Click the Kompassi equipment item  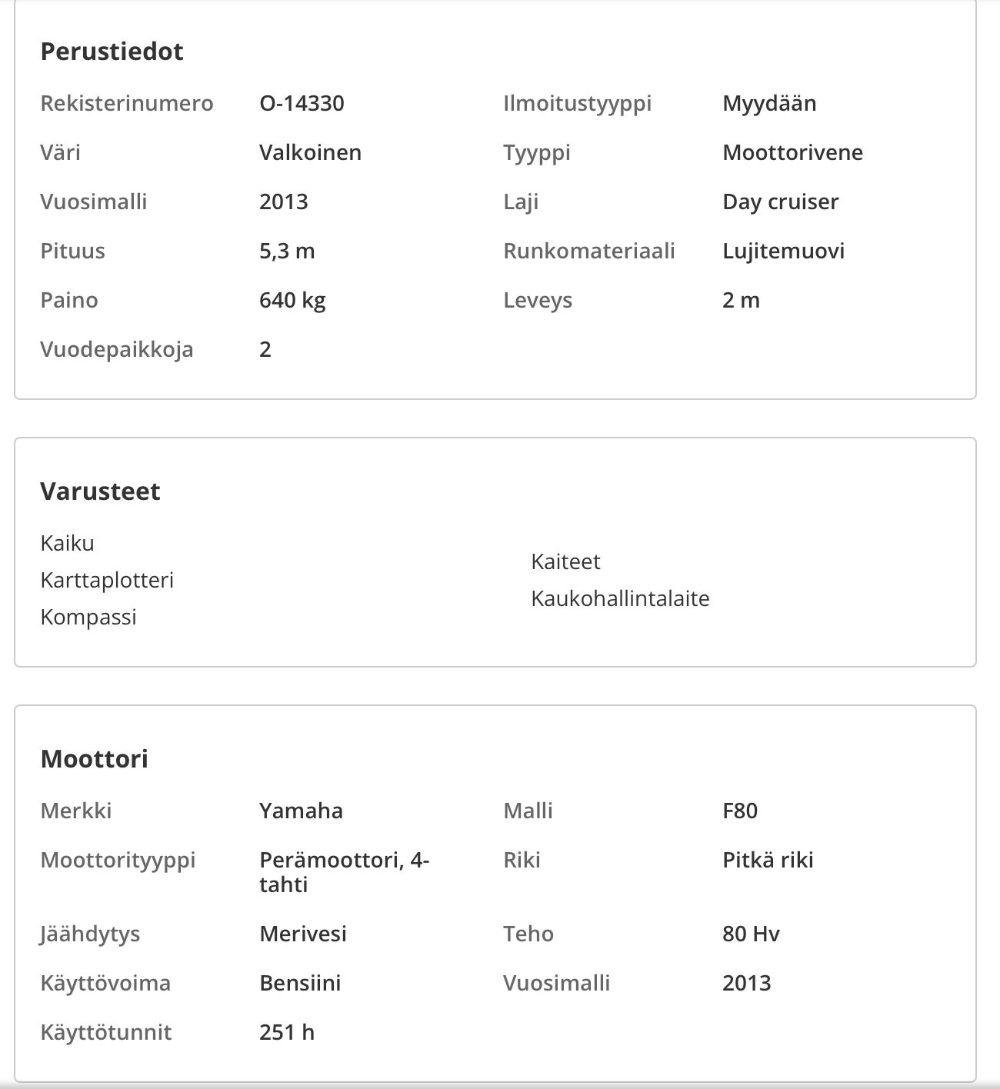point(88,617)
